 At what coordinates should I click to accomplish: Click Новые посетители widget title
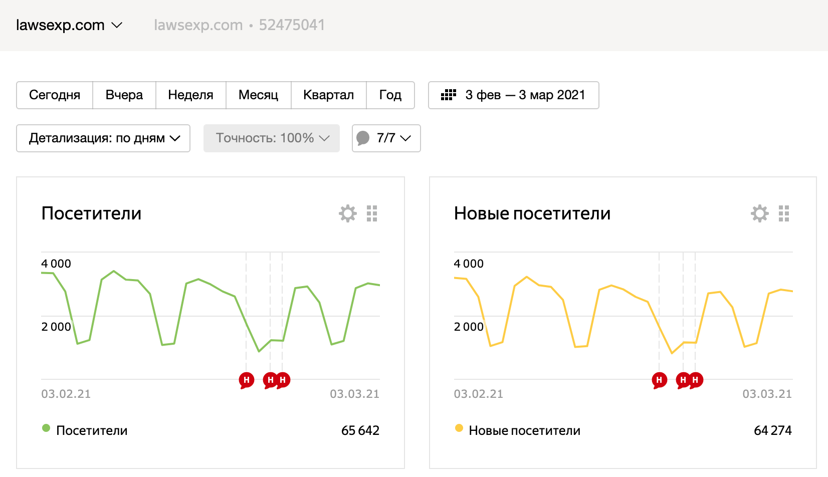point(532,213)
